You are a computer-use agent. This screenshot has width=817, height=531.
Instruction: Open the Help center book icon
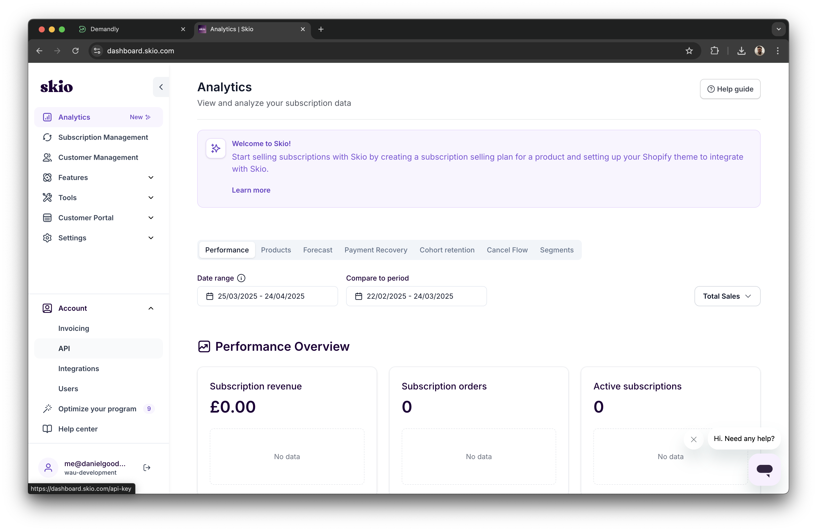coord(47,429)
